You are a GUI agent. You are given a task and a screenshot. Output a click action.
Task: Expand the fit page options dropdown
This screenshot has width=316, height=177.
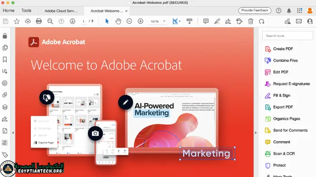coord(180,21)
